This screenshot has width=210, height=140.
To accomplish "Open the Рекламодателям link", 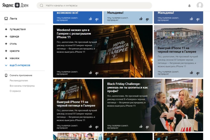I will [x=19, y=81].
